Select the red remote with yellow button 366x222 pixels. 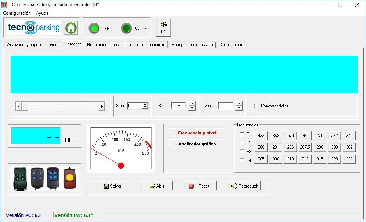70,178
